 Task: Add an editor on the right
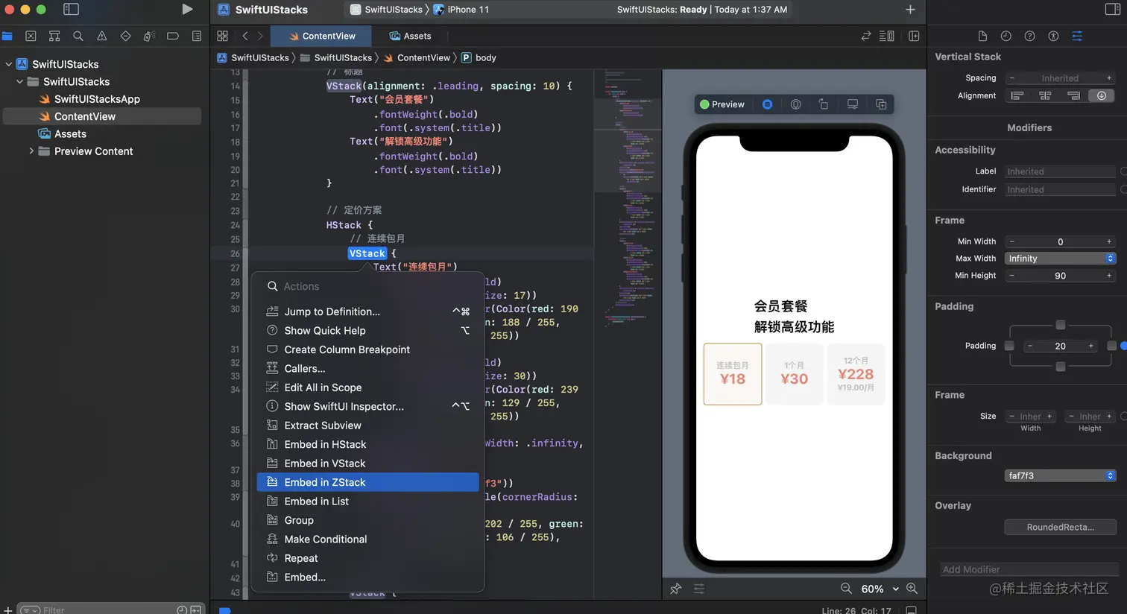pyautogui.click(x=914, y=36)
